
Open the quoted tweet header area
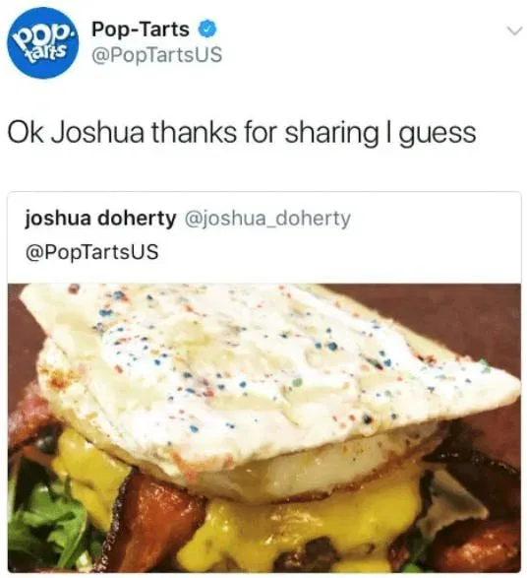(263, 237)
